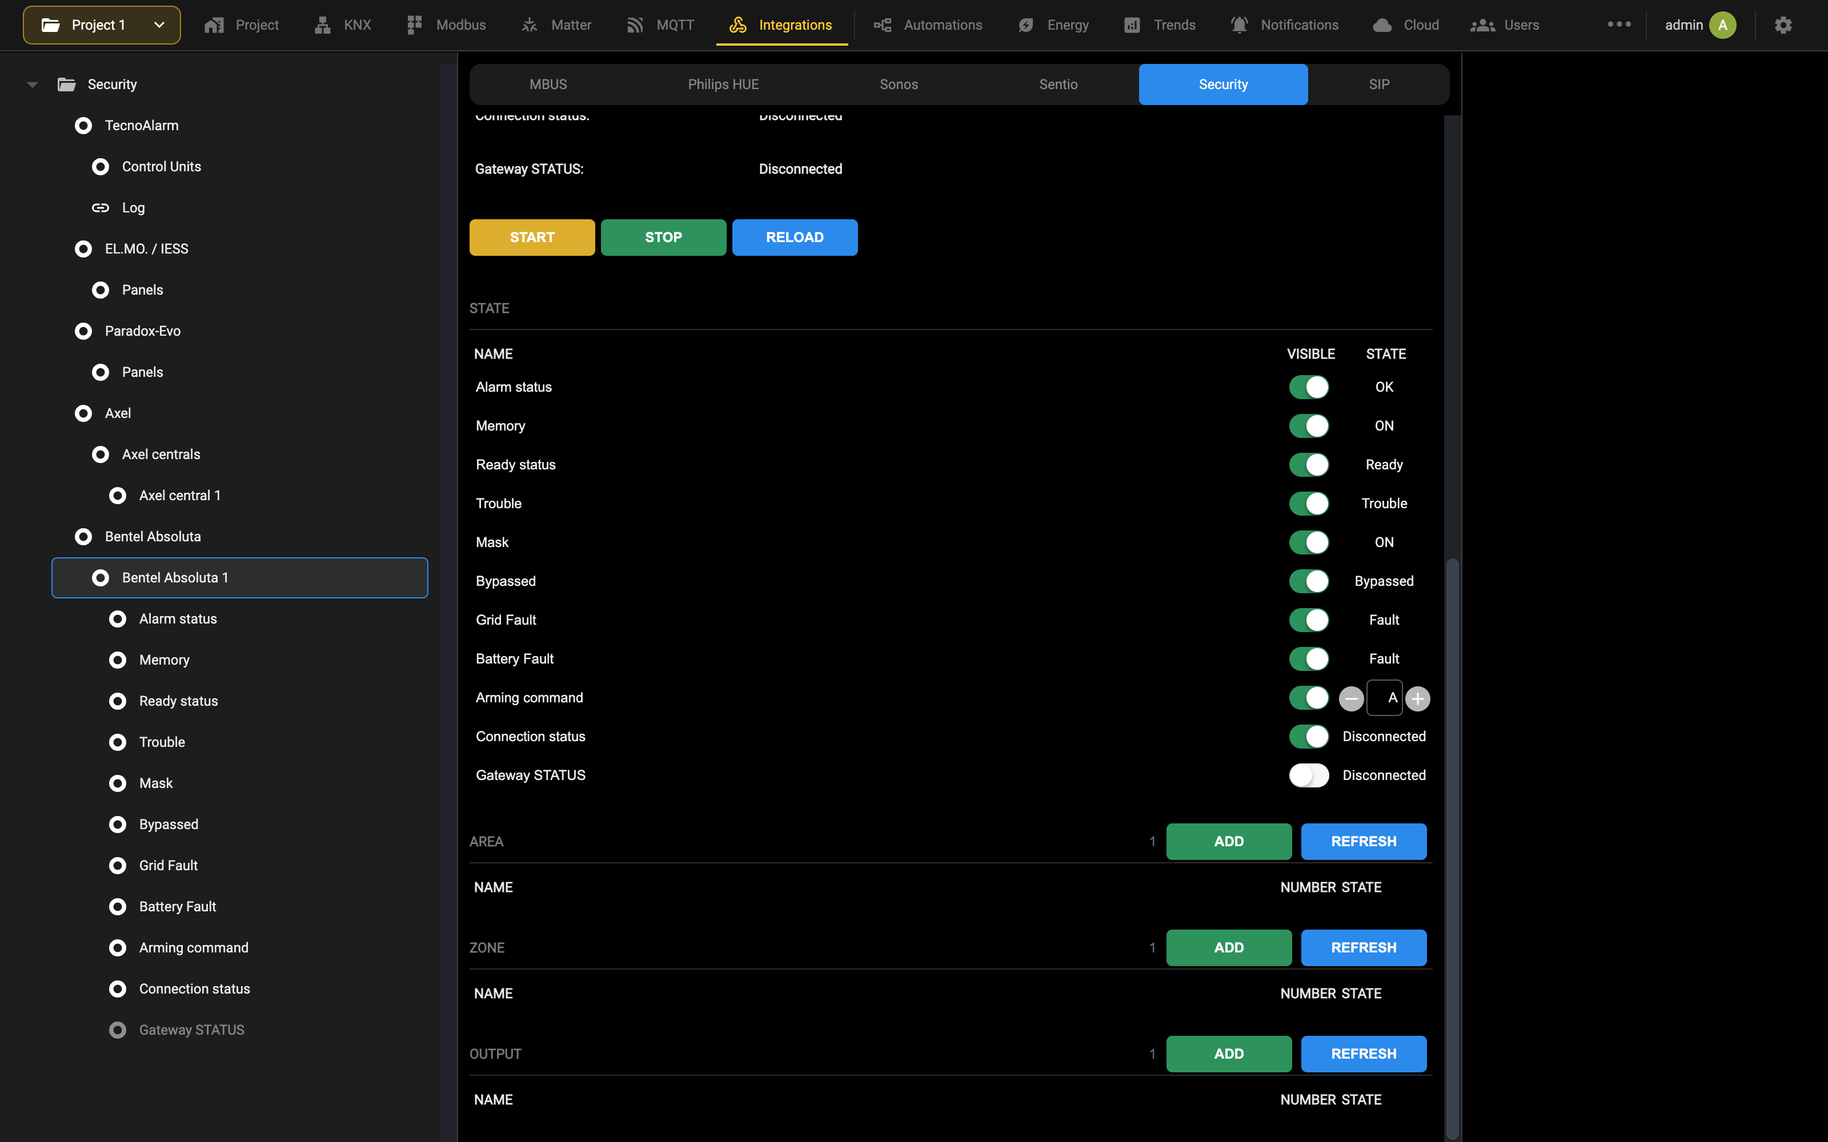Collapse the Security tree arrow
Screen dimensions: 1828x1142
[x=32, y=85]
